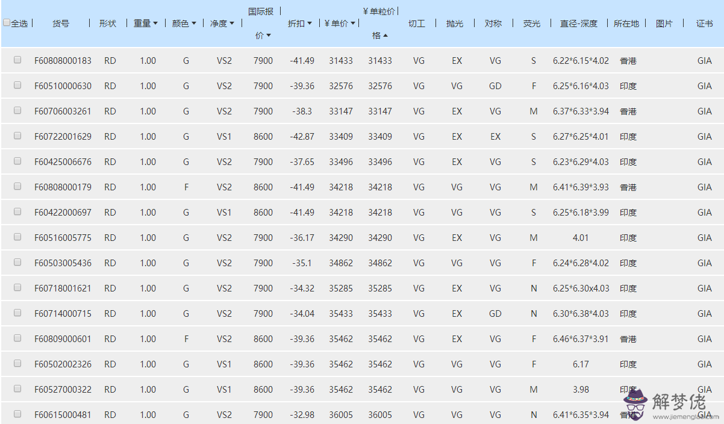Select the dimension 6.46*6.37*3.91

click(x=581, y=339)
